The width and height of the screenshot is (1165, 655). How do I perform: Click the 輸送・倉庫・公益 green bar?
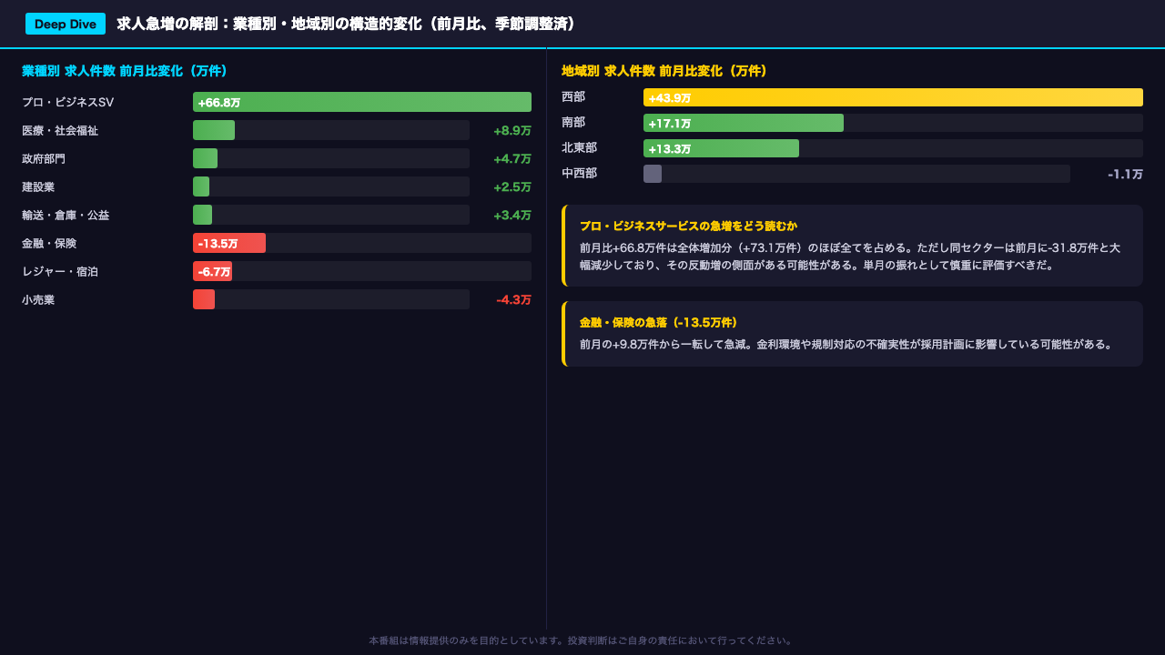[x=202, y=215]
